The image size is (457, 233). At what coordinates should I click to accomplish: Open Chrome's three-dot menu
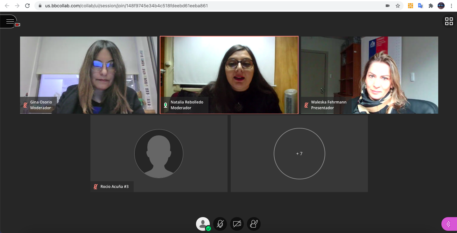tap(451, 6)
